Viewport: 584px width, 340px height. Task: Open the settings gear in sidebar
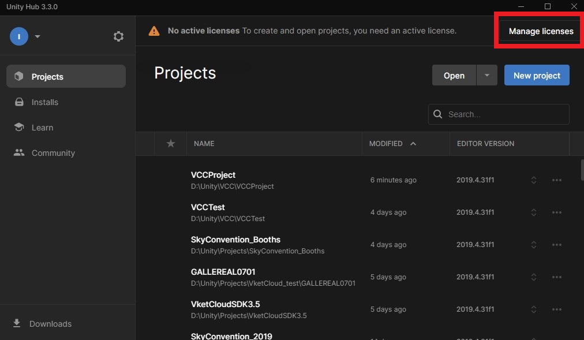point(118,36)
